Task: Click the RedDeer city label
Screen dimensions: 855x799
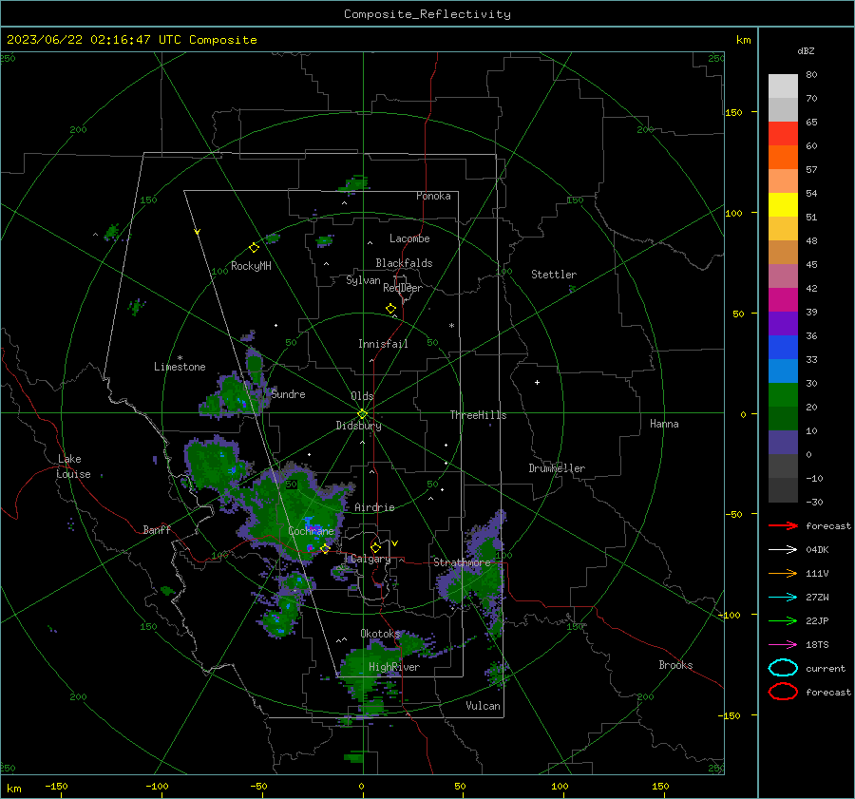Action: 403,288
